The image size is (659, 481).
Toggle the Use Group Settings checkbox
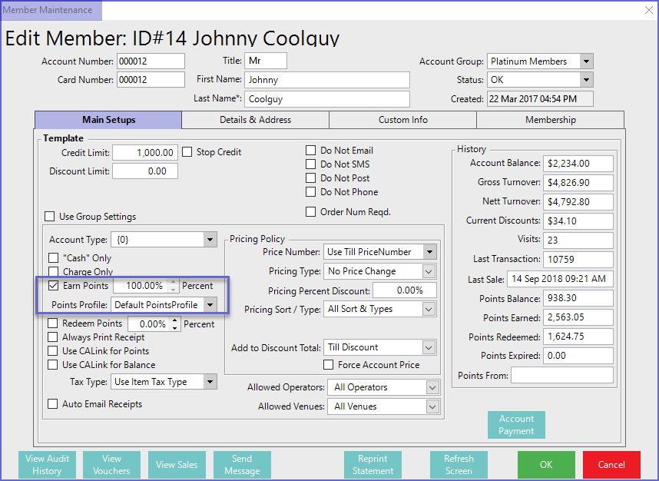pos(51,217)
